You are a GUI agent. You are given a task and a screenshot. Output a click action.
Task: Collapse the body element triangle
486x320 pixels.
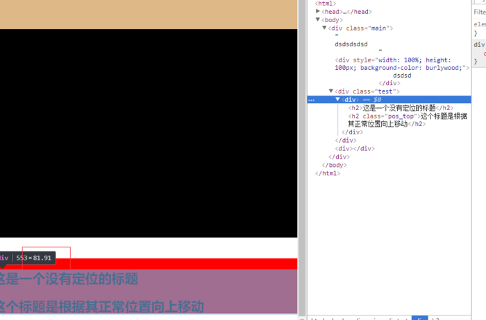point(318,19)
